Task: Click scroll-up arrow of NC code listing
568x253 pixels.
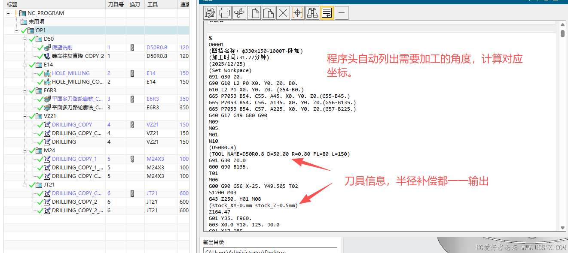Action: click(563, 26)
